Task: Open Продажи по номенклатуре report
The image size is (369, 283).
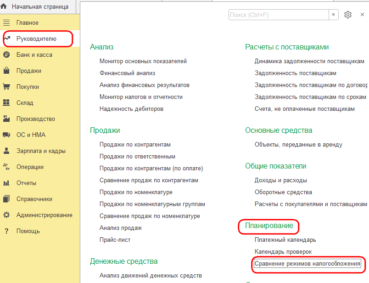Action: 136,192
